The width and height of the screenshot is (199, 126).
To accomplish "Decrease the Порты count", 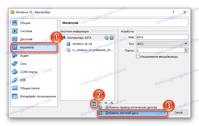I will point(186,51).
